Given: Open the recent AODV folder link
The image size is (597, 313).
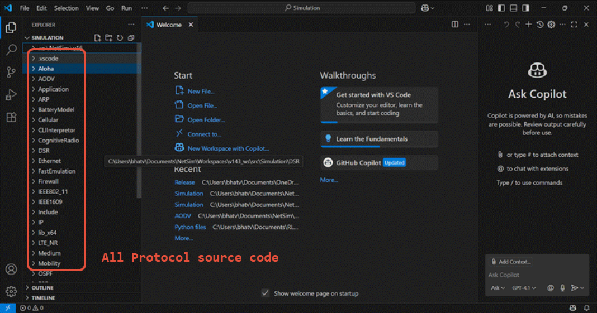Looking at the screenshot, I should [183, 216].
